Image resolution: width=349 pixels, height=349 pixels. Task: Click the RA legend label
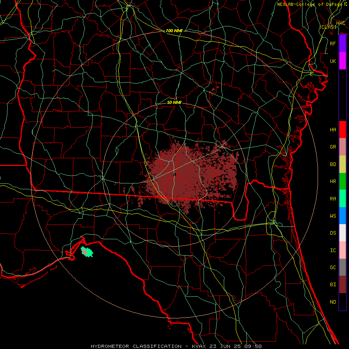pyautogui.click(x=333, y=199)
